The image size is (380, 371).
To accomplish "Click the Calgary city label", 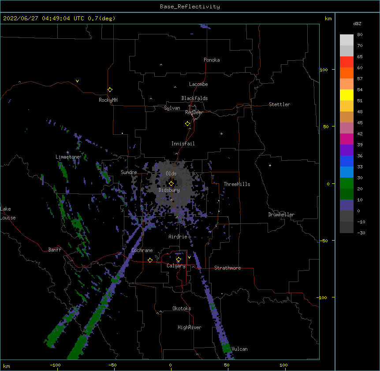I will (176, 266).
